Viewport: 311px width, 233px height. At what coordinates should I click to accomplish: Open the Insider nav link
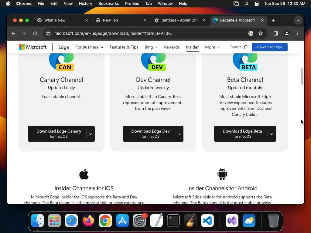click(x=192, y=47)
